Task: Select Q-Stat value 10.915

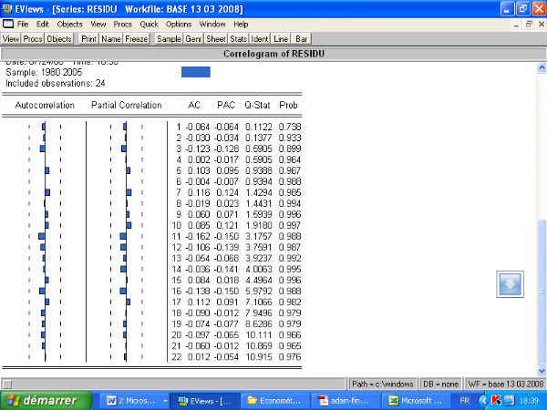Action: click(x=258, y=356)
